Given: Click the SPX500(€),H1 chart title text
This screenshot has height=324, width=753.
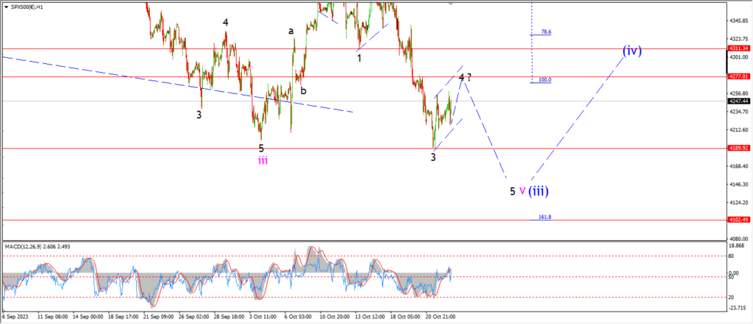Looking at the screenshot, I should 26,6.
